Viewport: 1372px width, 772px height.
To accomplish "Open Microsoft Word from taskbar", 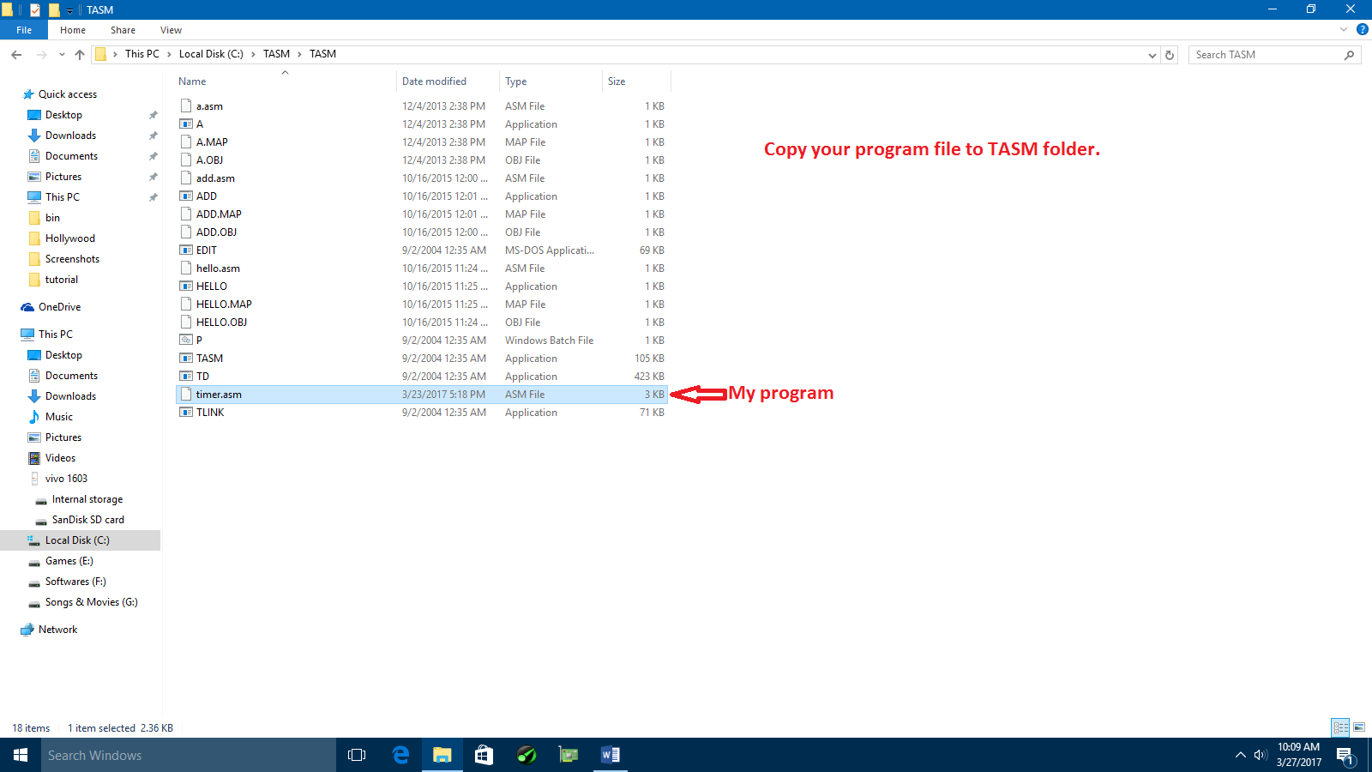I will tap(611, 755).
